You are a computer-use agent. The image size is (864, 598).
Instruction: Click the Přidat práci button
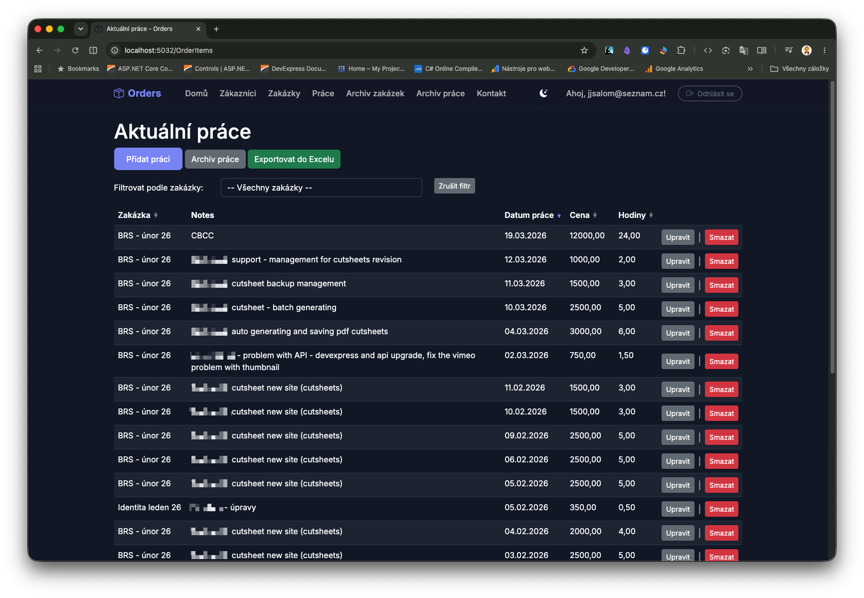[148, 159]
